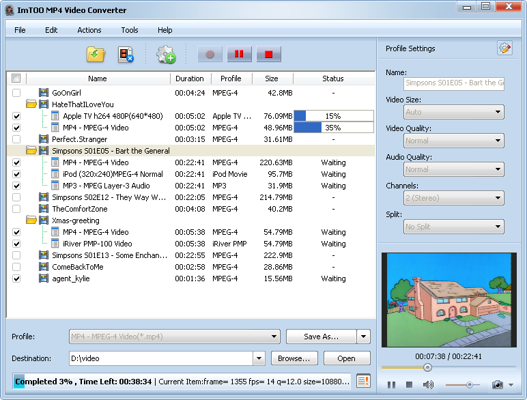Click the Browse... button
Viewport: 527px width, 400px height.
click(x=294, y=358)
